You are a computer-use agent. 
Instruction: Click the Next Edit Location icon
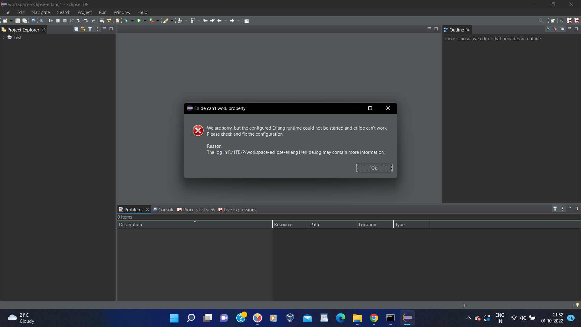tap(212, 21)
